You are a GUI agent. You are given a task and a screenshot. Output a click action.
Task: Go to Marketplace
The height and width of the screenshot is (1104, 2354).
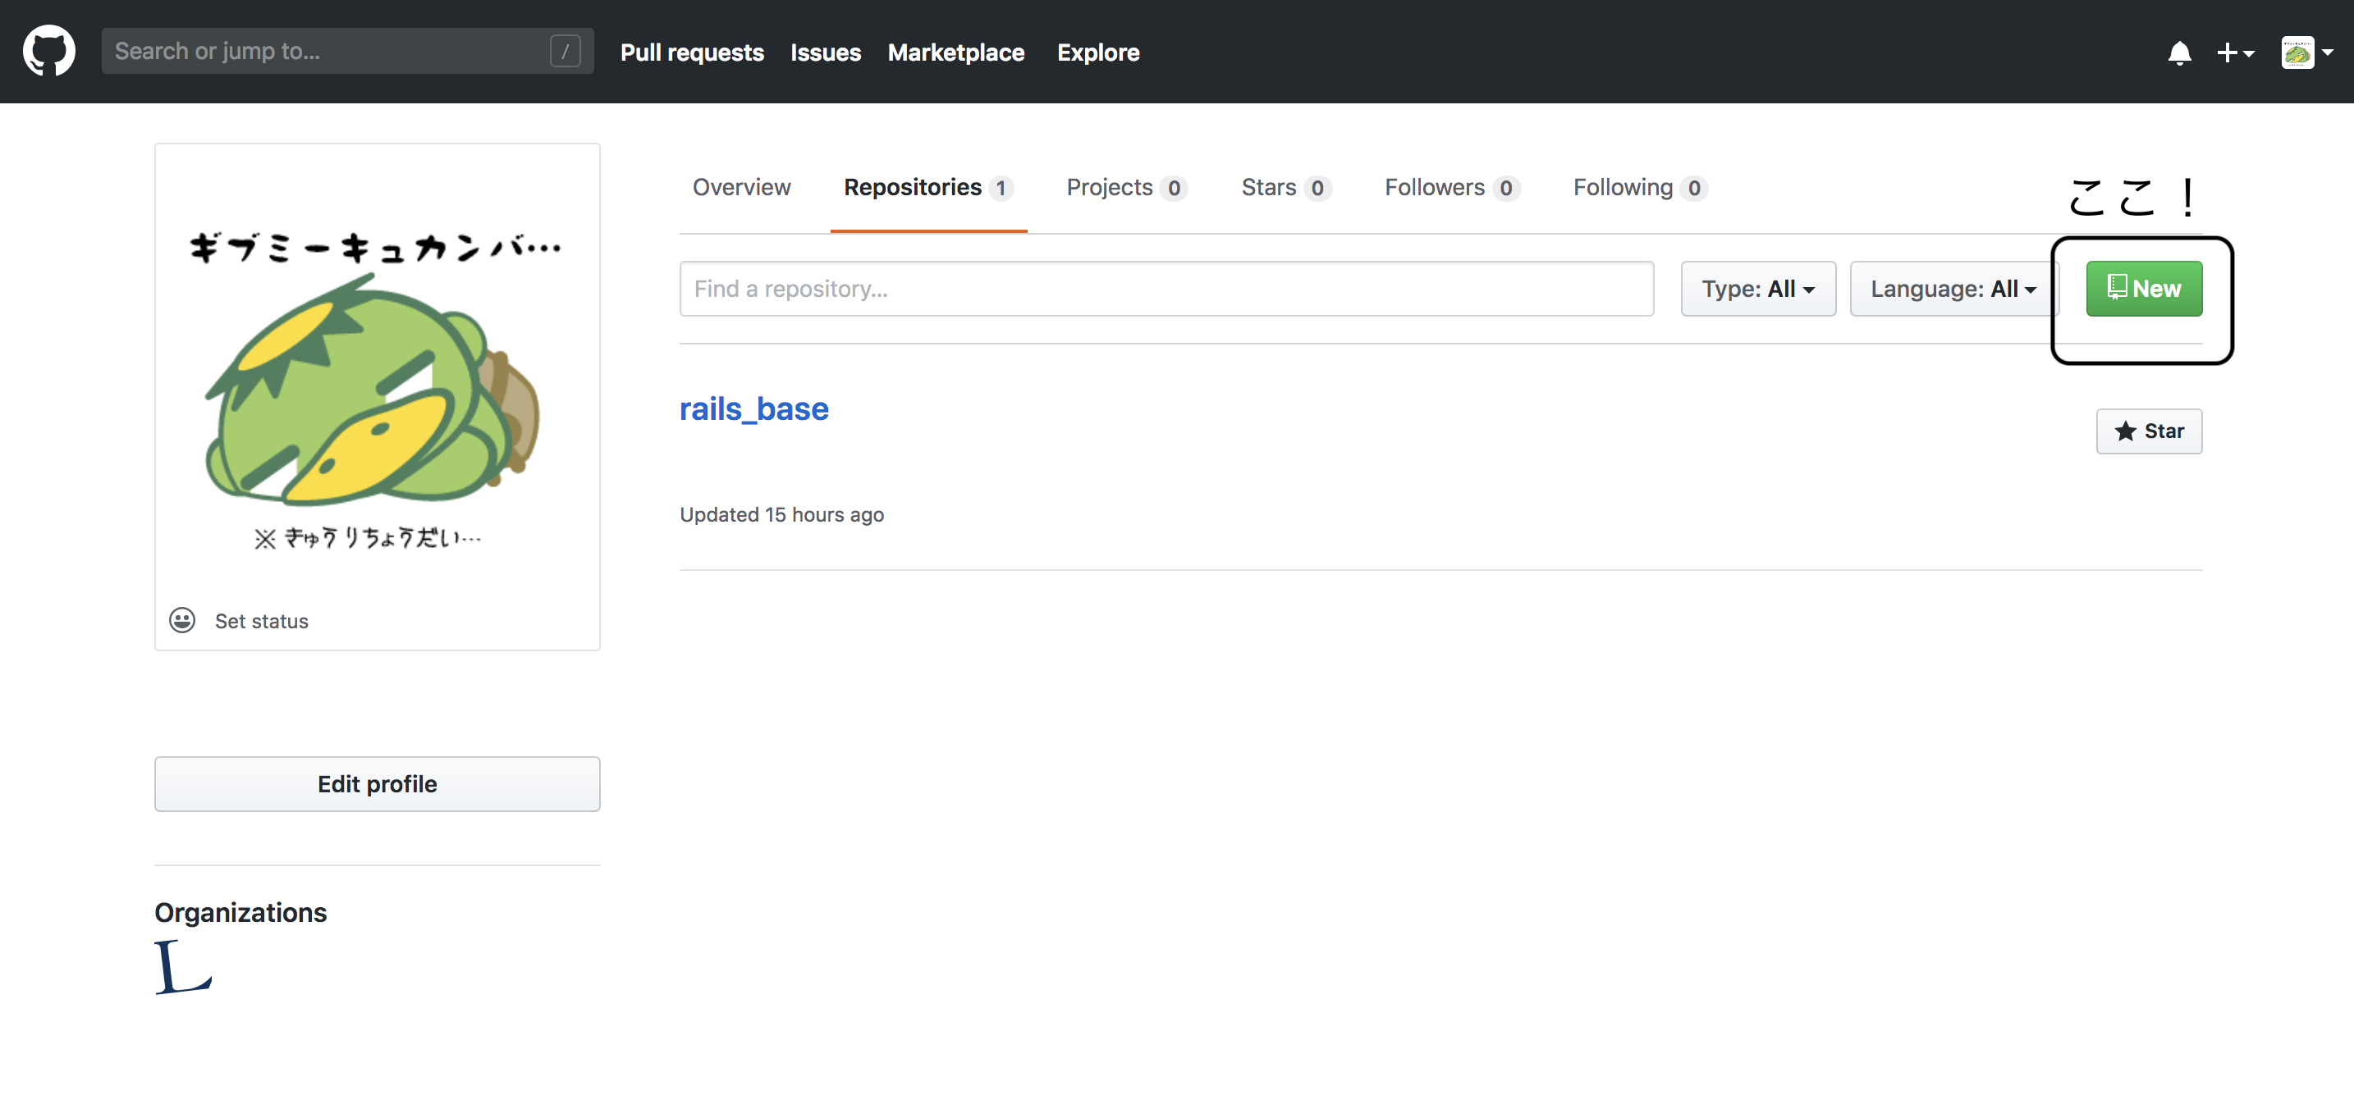956,52
